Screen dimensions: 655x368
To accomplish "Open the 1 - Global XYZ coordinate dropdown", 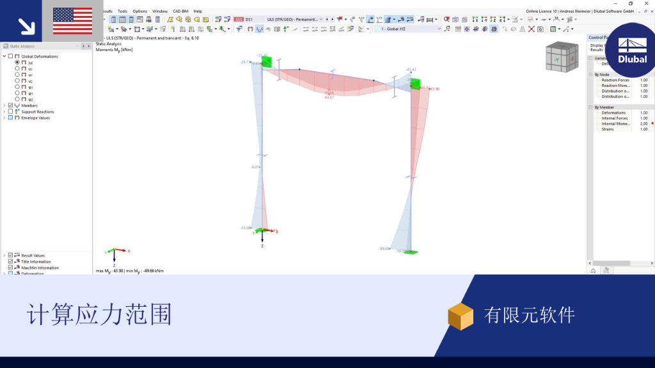I will [x=408, y=29].
